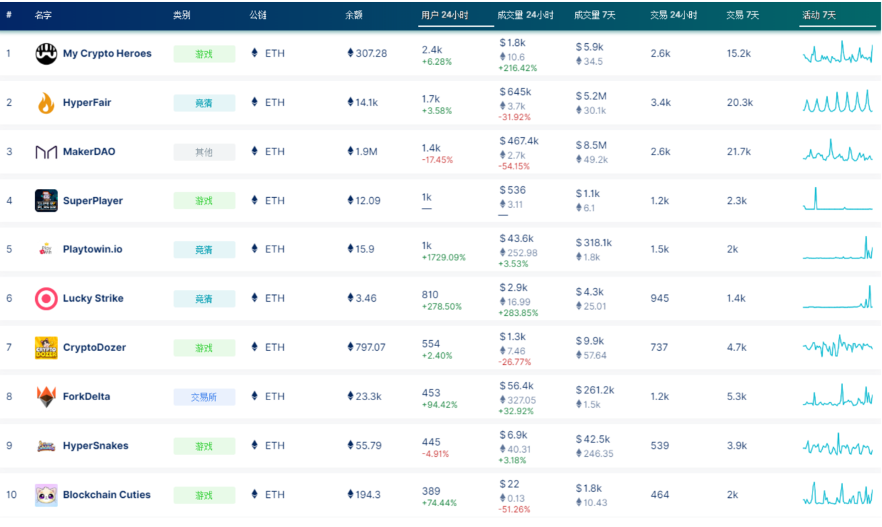Open the Lucky Strike dapp link

coord(93,298)
